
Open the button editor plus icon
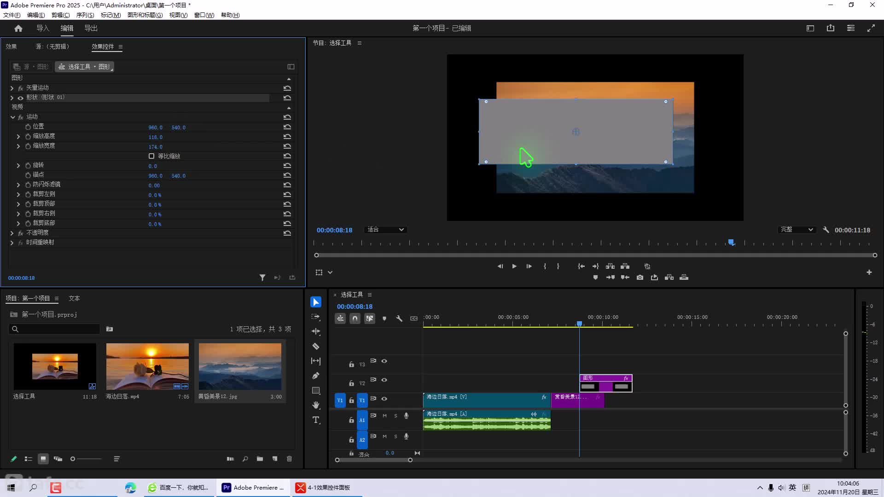pos(869,272)
